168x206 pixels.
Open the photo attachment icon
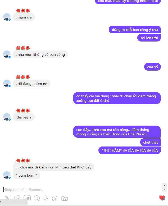point(7,198)
